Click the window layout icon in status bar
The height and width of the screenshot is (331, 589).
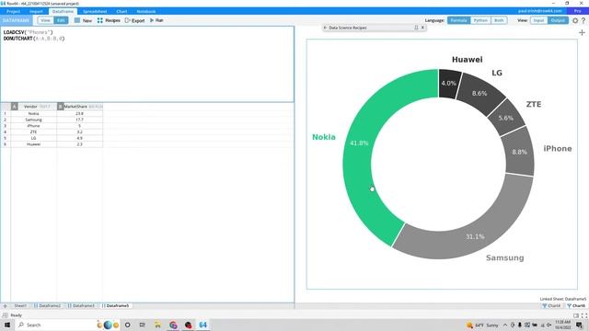[576, 315]
